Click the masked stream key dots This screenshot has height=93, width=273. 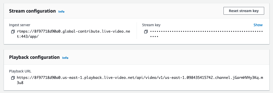[206, 34]
